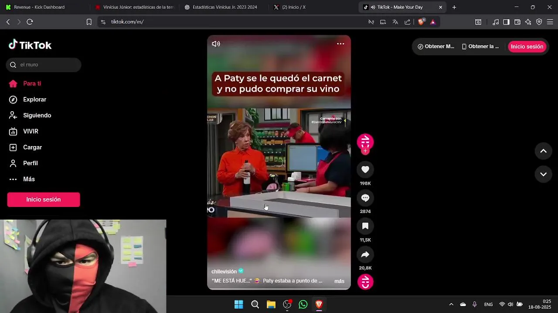Show hidden system tray icons
The image size is (558, 313).
451,304
